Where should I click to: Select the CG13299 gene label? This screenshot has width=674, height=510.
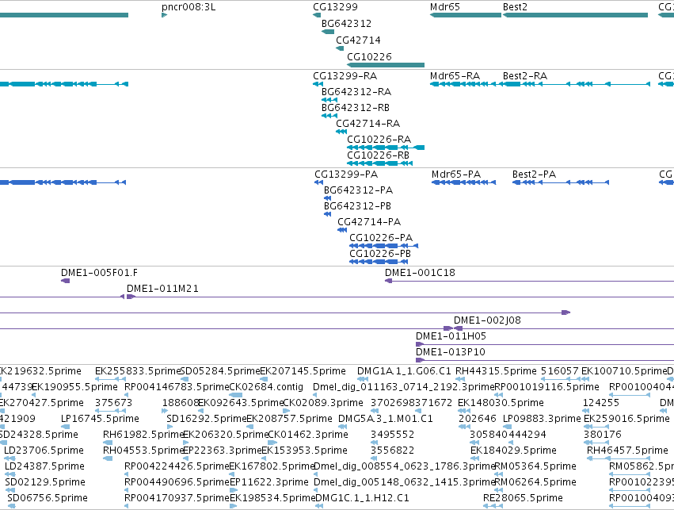[335, 7]
